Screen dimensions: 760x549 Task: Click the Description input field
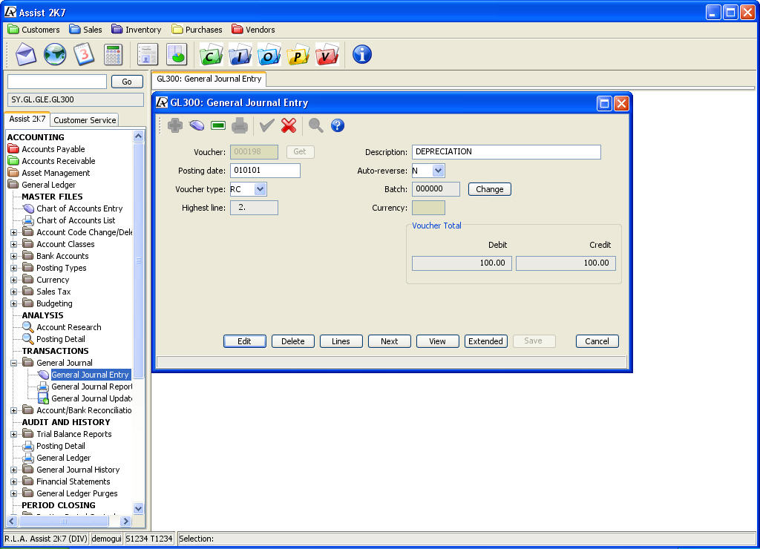pos(506,151)
